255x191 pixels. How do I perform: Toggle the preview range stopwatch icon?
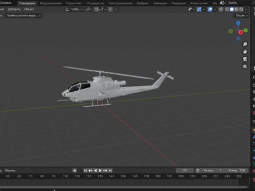pyautogui.click(x=198, y=170)
